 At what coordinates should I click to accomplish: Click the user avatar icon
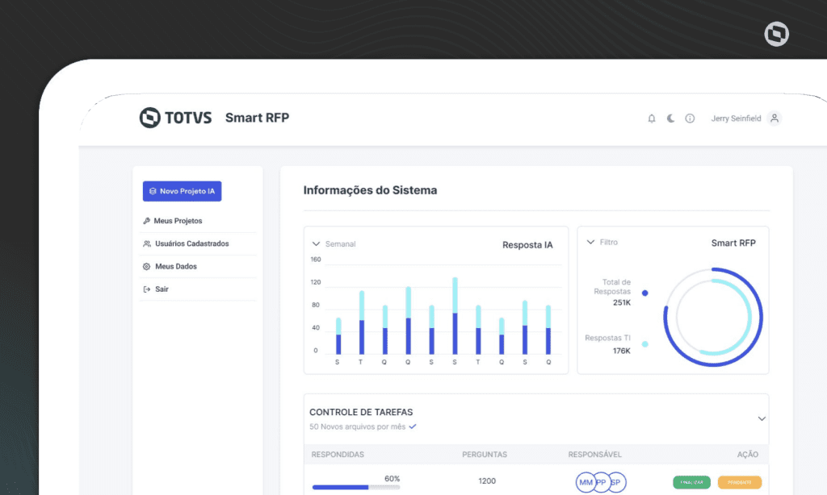tap(775, 119)
